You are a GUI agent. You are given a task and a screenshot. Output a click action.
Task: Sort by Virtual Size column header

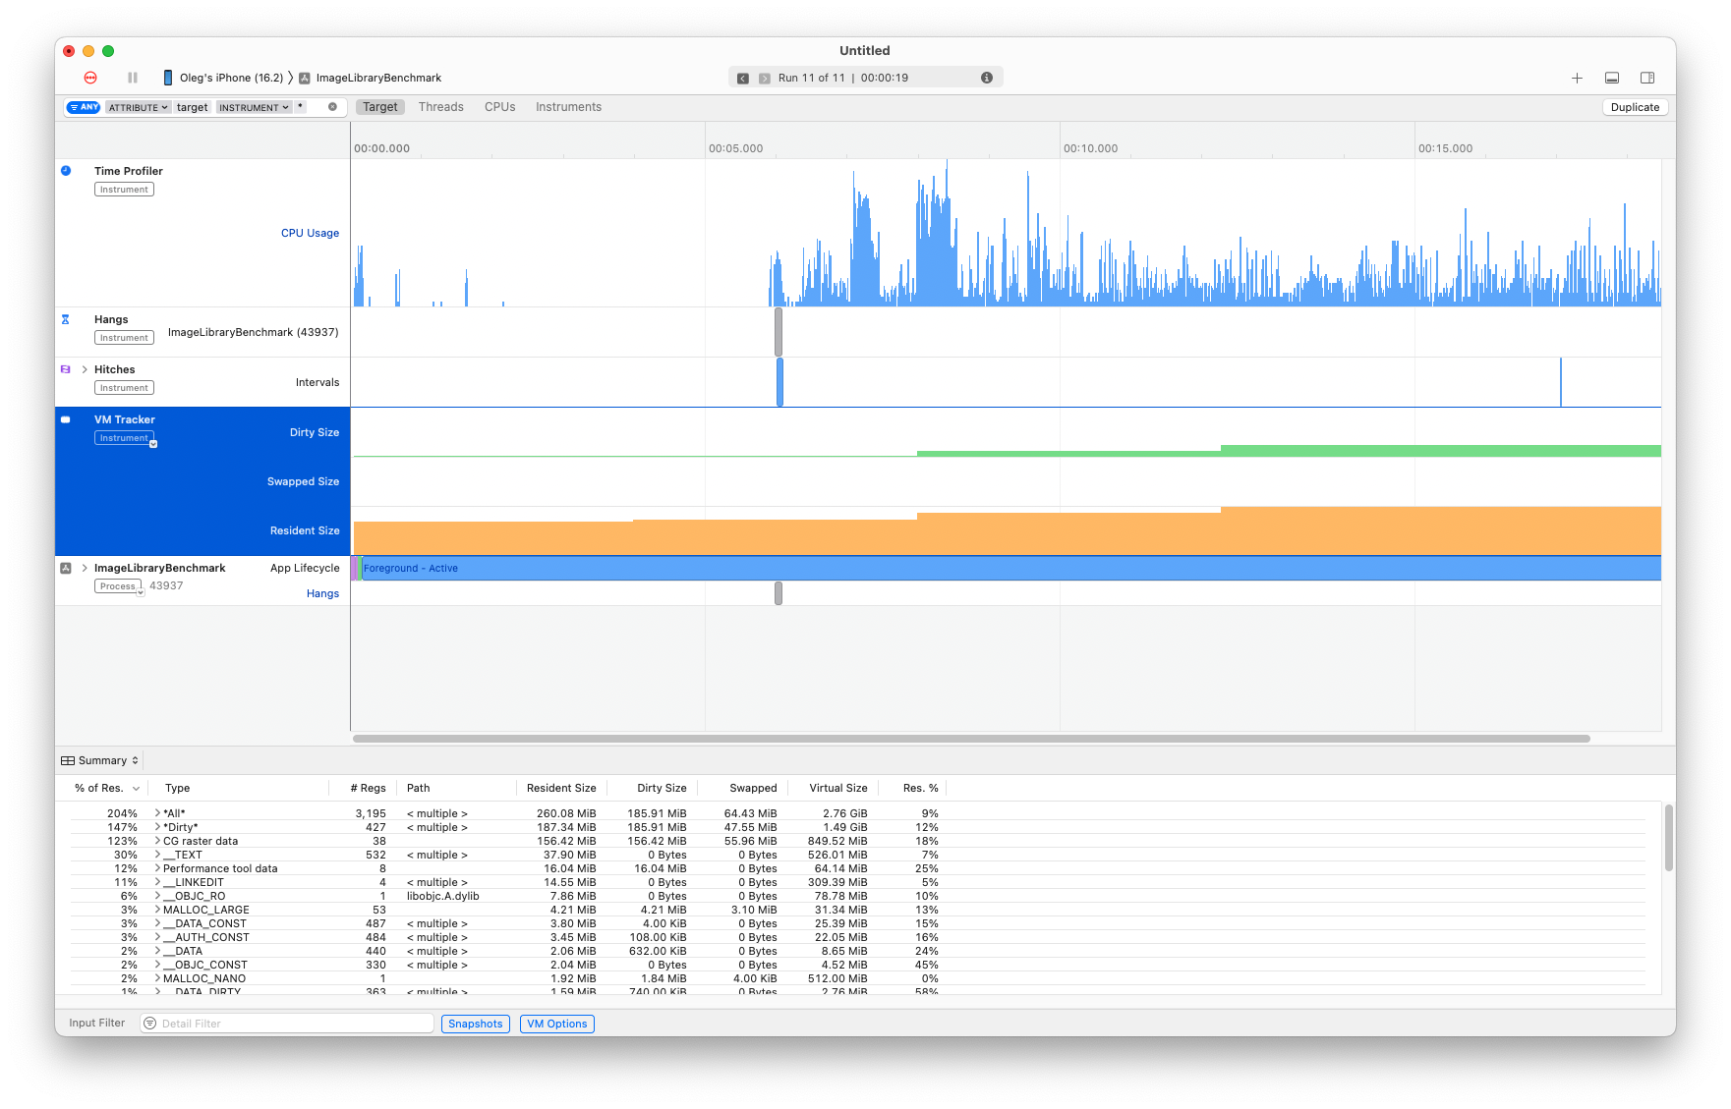pyautogui.click(x=837, y=788)
